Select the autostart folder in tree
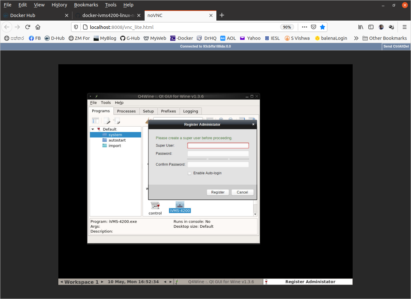Image resolution: width=411 pixels, height=299 pixels. point(114,140)
